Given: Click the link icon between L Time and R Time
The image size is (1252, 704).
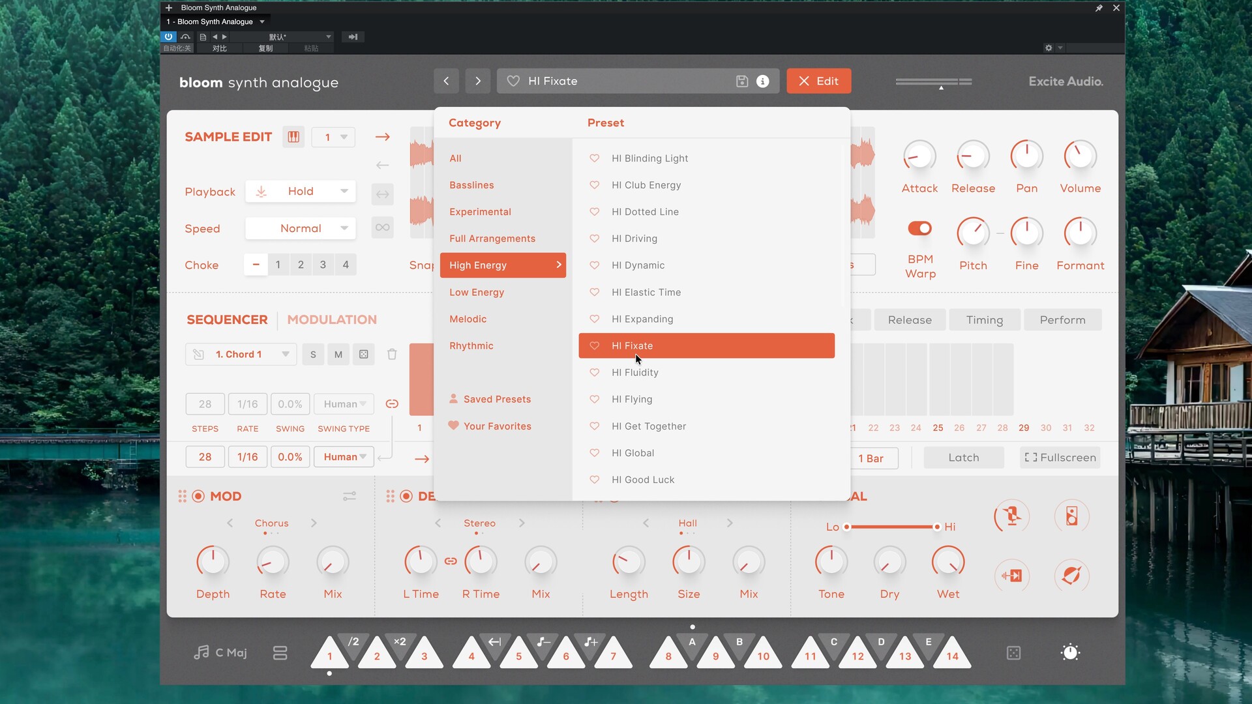Looking at the screenshot, I should [451, 561].
